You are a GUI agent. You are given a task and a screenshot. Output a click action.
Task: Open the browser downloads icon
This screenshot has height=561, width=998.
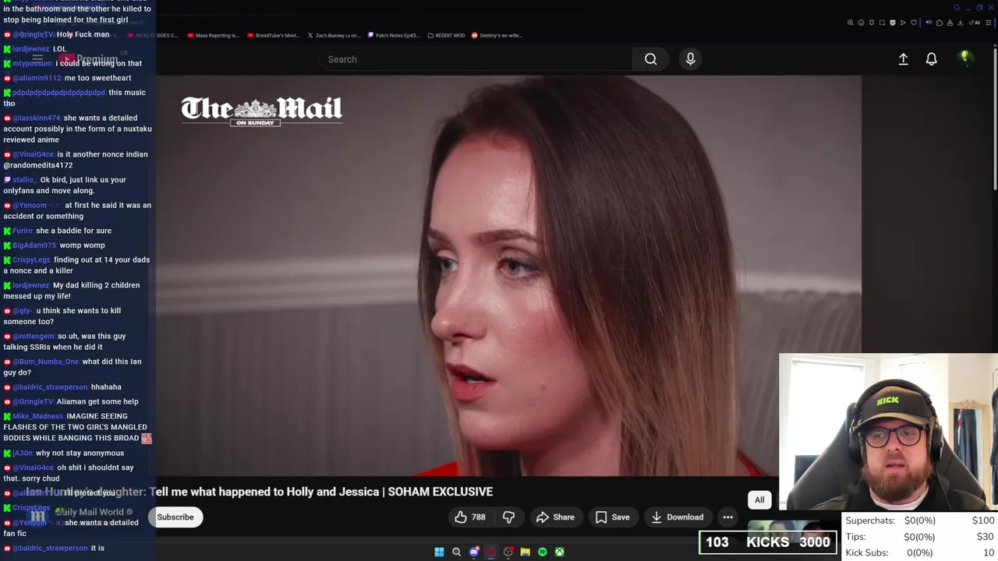coord(961,23)
